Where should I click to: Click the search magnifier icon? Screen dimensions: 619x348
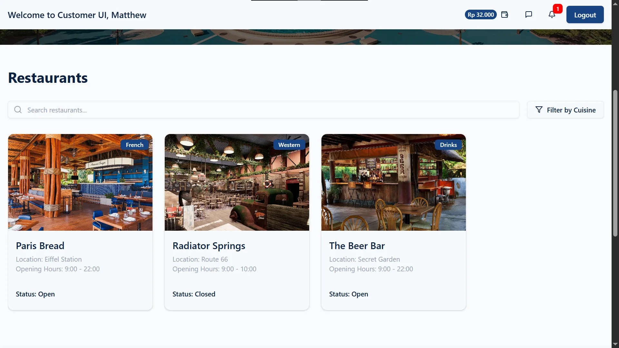(x=18, y=110)
